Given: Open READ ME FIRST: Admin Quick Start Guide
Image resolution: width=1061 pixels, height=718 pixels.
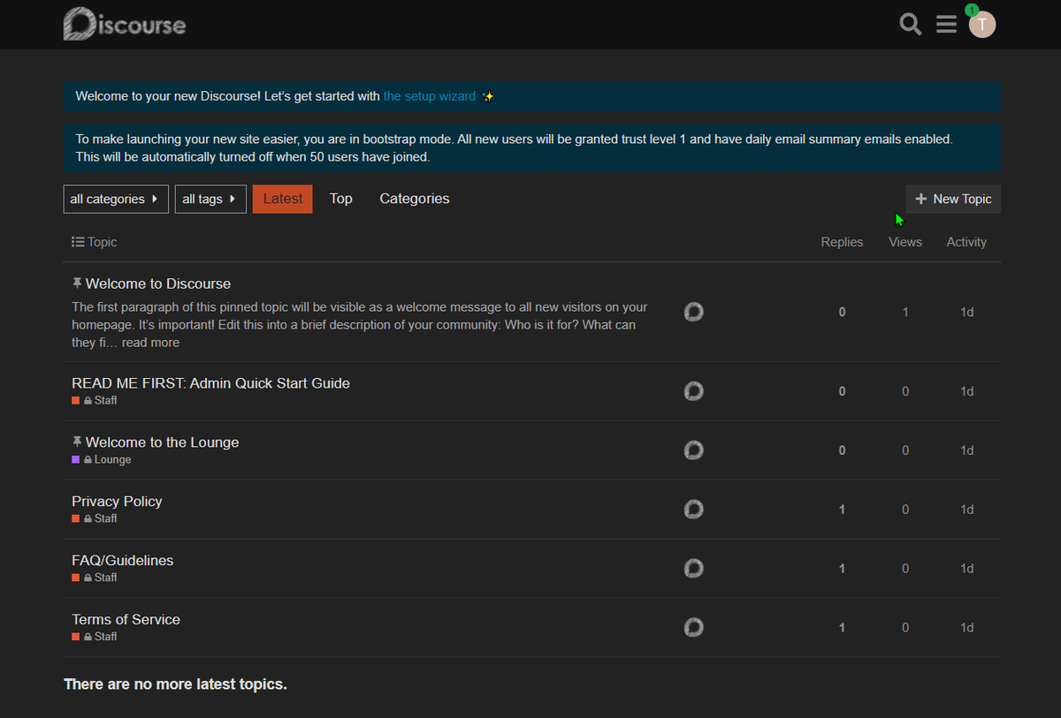Looking at the screenshot, I should point(211,383).
